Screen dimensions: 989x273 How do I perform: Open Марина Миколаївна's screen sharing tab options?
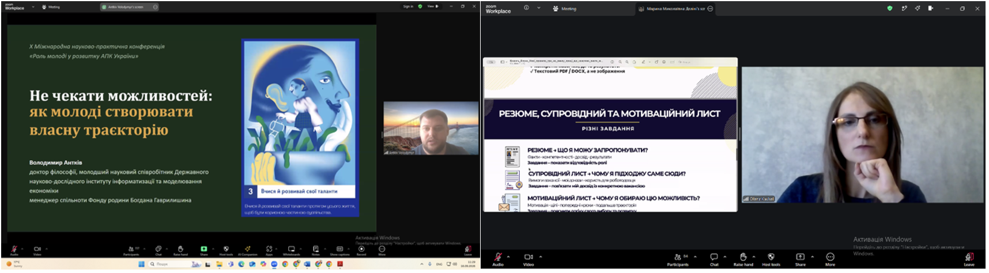click(x=710, y=9)
